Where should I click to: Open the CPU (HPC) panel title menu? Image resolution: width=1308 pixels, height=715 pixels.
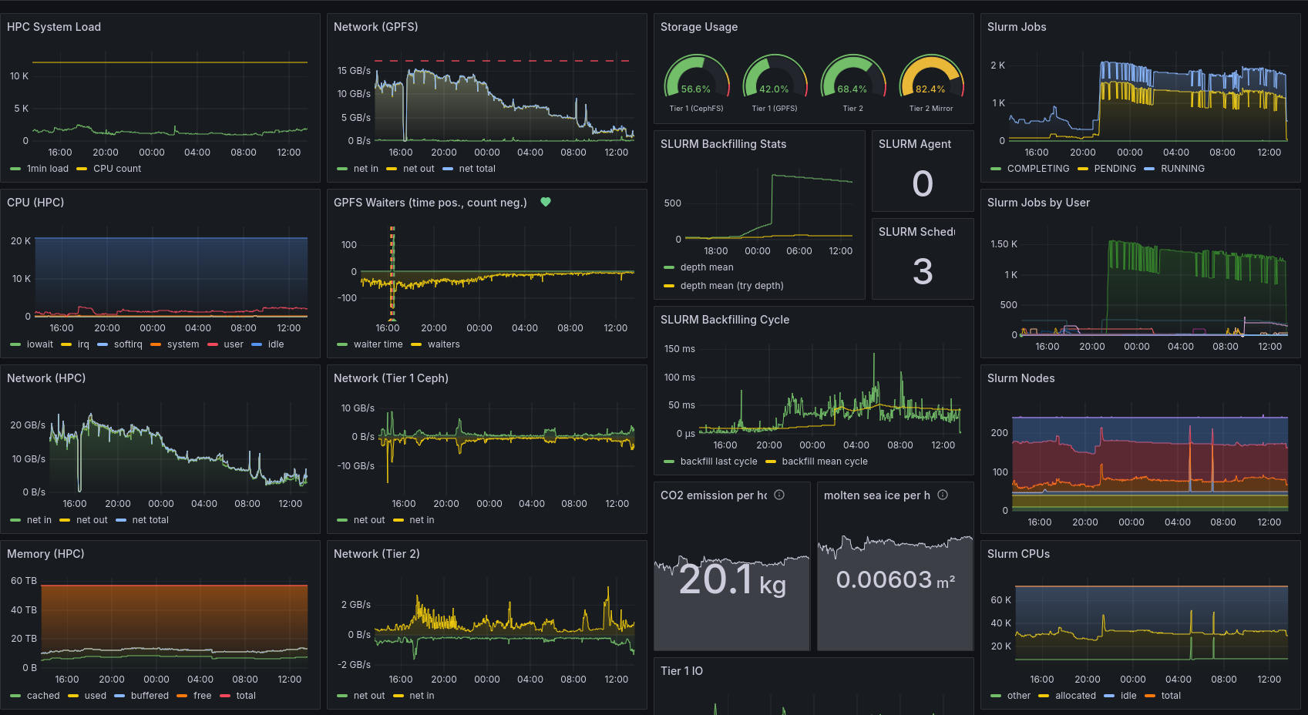(x=35, y=203)
